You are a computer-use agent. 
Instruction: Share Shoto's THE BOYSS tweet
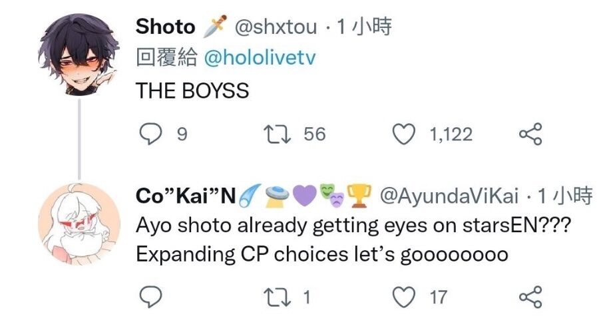pos(530,134)
